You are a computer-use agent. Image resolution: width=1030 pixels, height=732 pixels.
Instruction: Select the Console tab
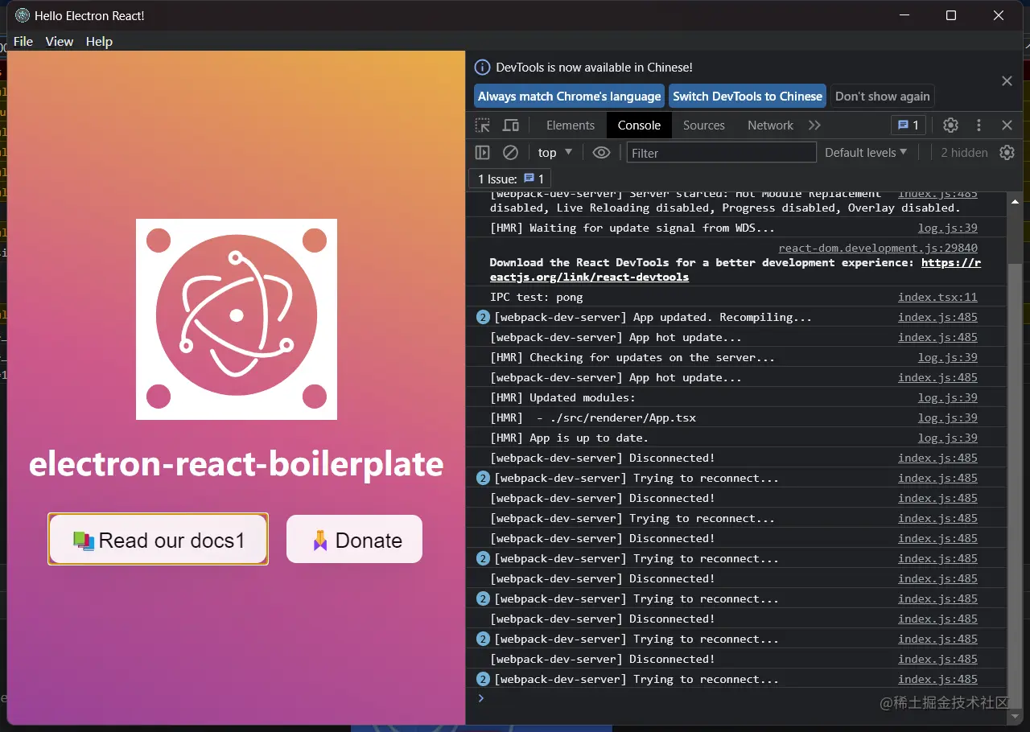click(639, 125)
